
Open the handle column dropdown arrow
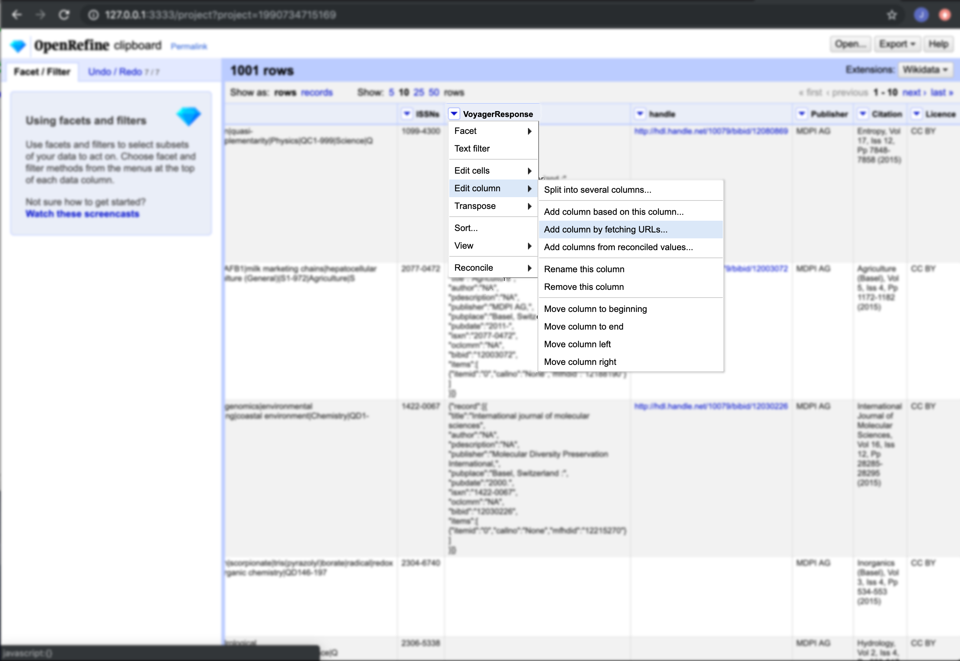[640, 114]
